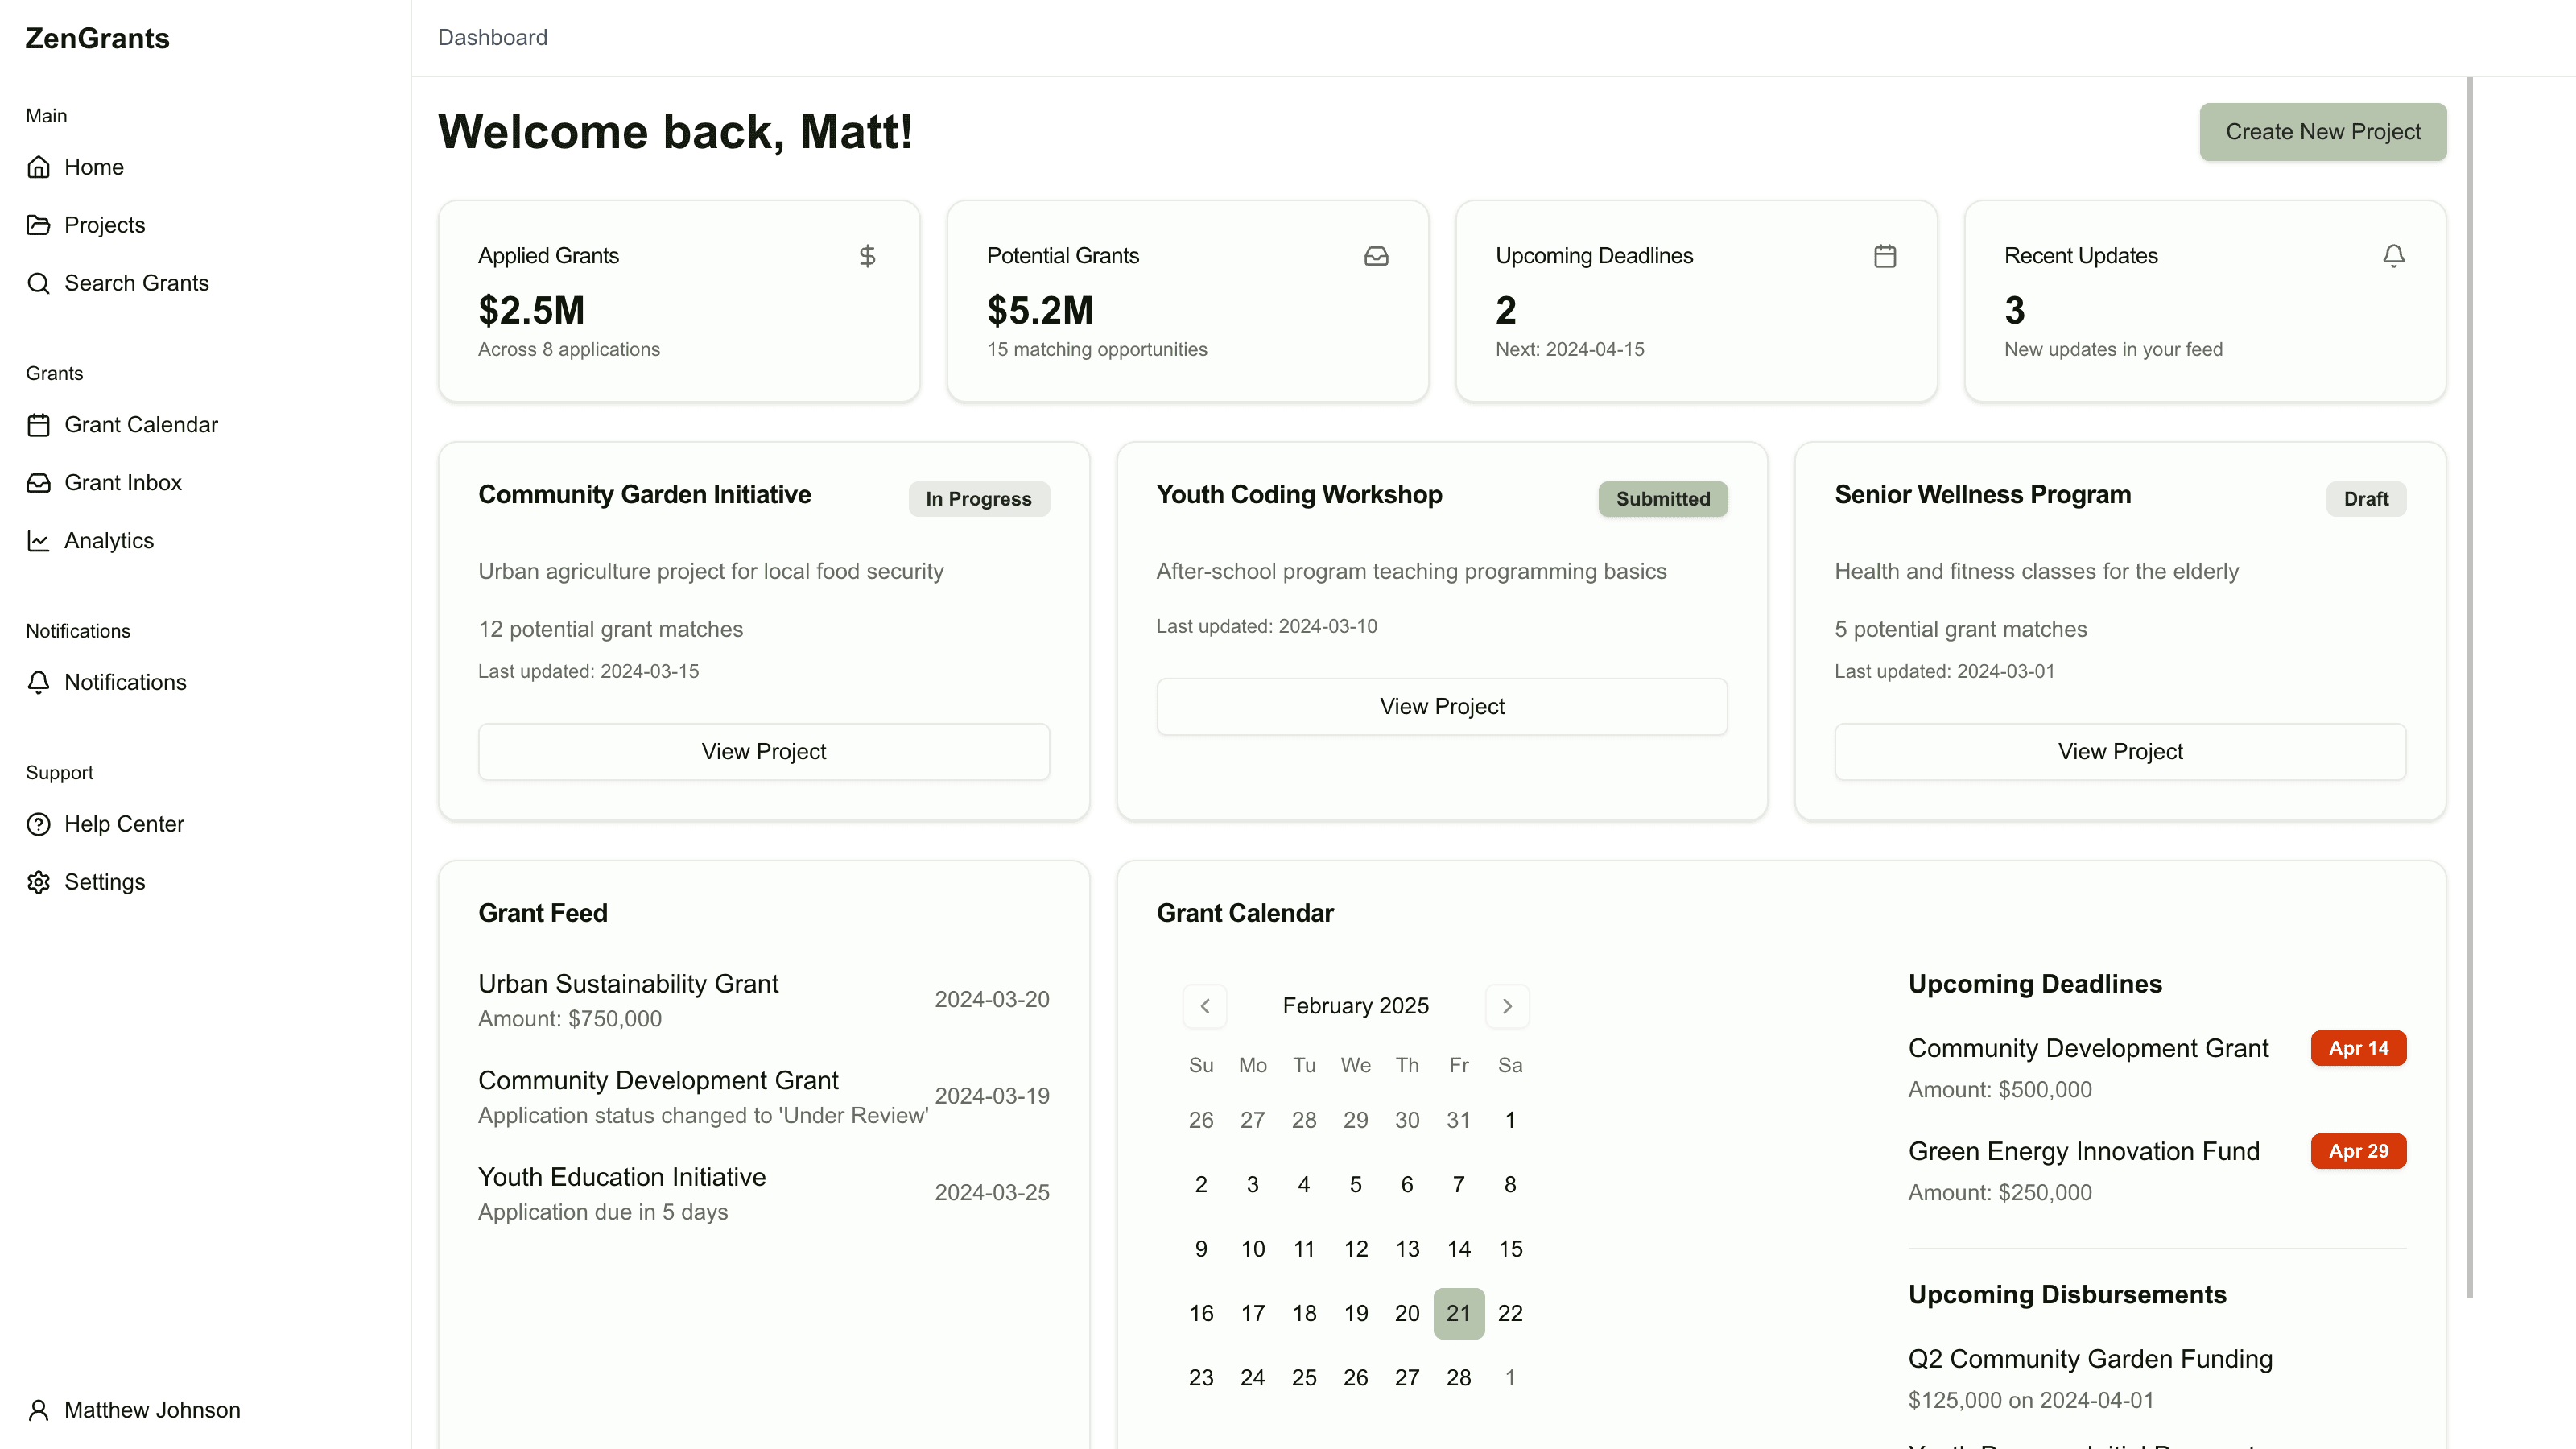
Task: Click the calendar icon on Upcoming Deadlines card
Action: (x=1886, y=256)
